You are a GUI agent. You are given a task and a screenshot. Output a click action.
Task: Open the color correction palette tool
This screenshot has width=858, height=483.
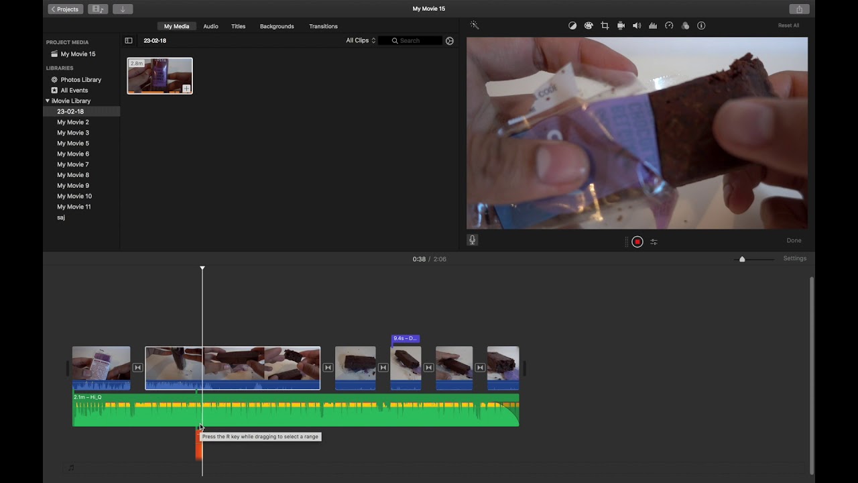[589, 25]
